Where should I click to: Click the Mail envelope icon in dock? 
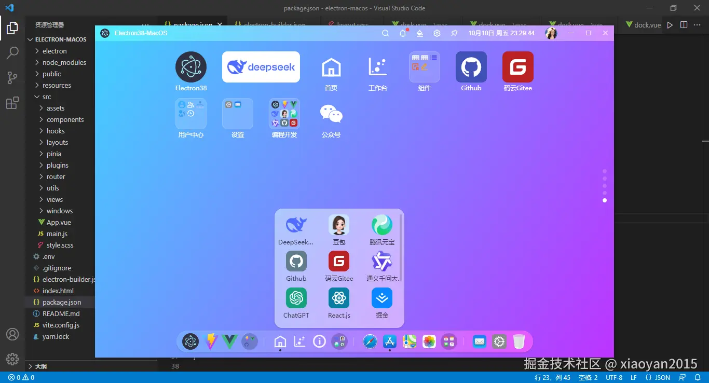pos(480,341)
